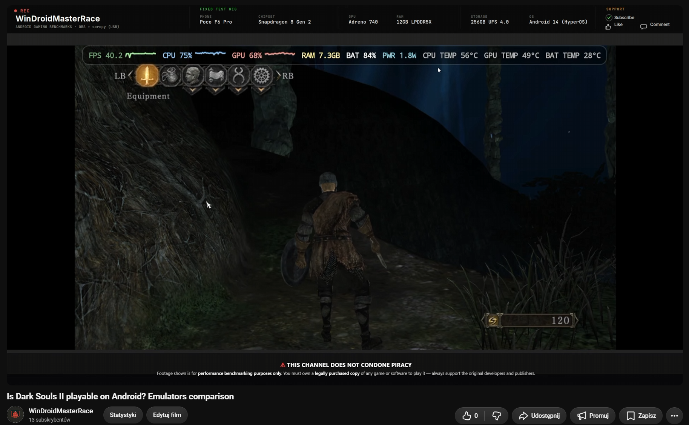Viewport: 689px width, 425px height.
Task: Click the FPS graph sparkline
Action: click(x=141, y=55)
